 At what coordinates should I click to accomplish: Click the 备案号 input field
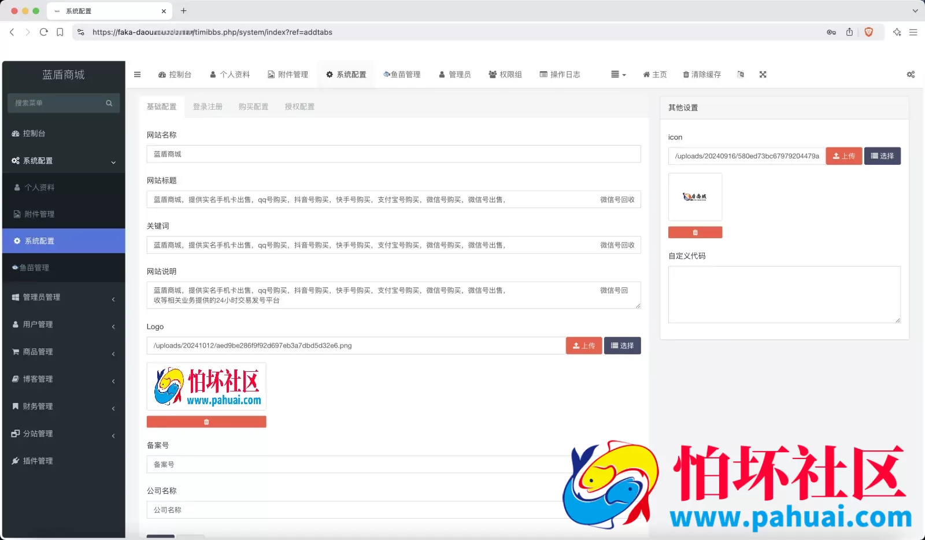tap(394, 465)
